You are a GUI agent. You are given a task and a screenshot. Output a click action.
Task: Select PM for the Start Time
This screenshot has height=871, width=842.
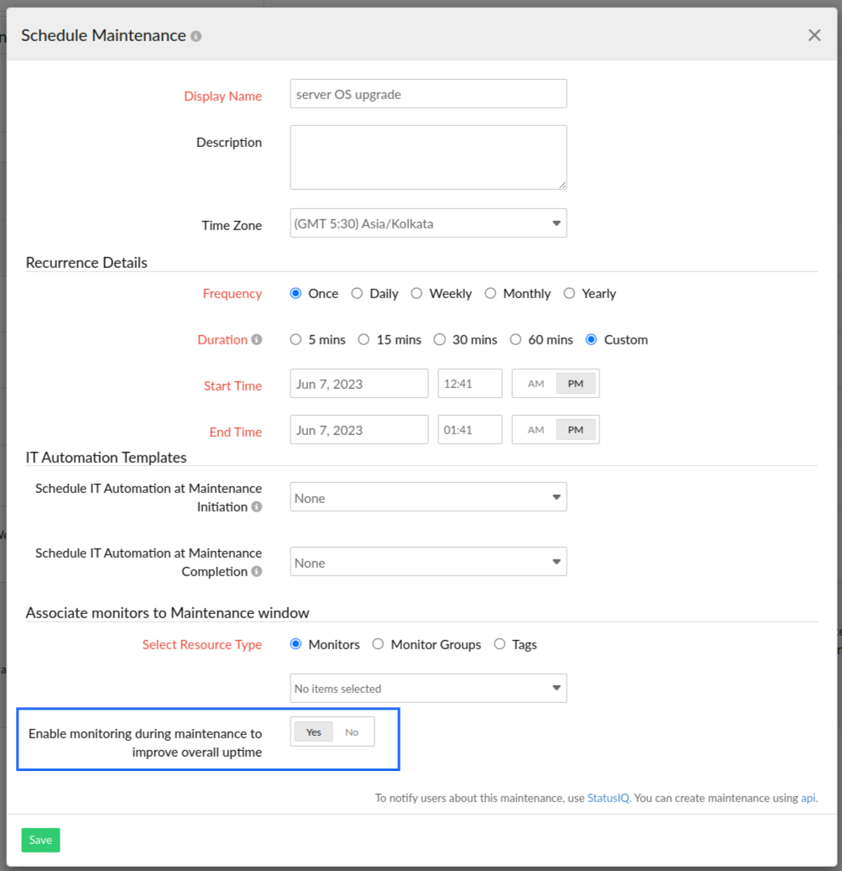pyautogui.click(x=575, y=383)
